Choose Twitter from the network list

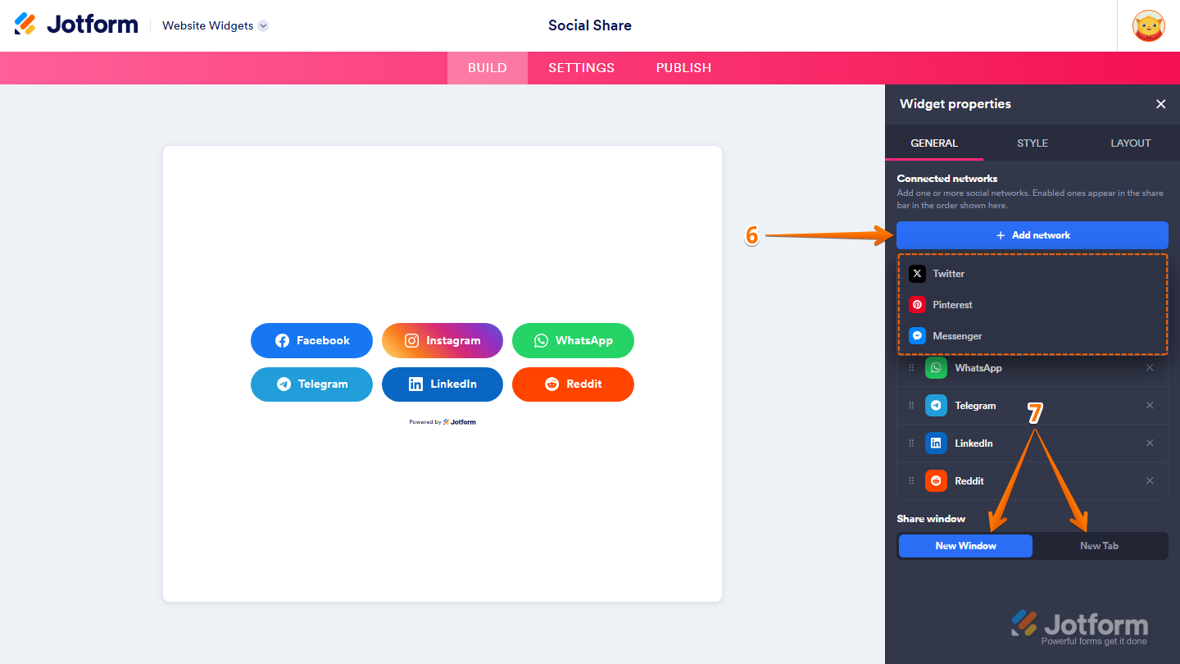[1032, 274]
